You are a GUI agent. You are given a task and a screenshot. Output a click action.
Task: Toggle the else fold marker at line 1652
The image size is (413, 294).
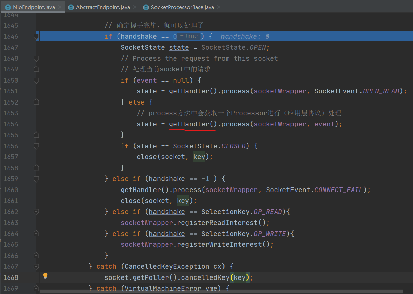point(36,102)
